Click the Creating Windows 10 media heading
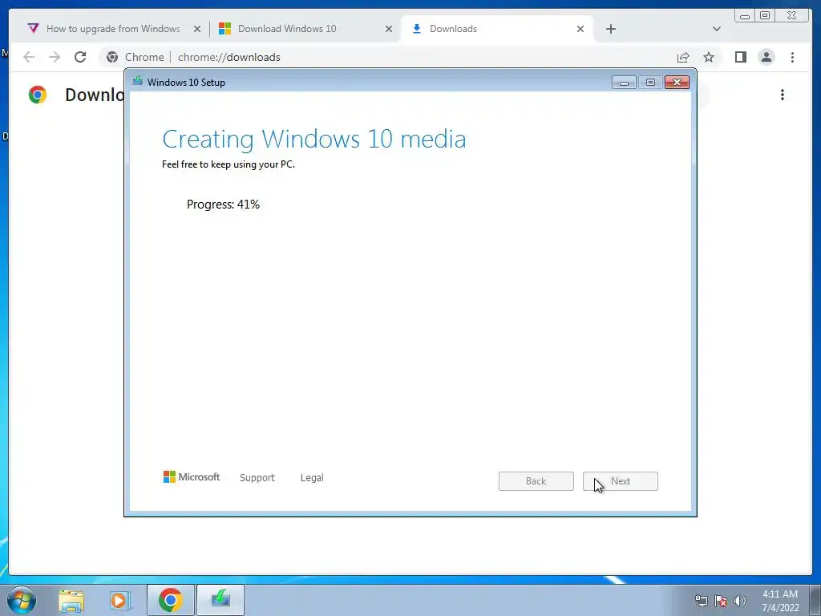821x616 pixels. point(314,140)
